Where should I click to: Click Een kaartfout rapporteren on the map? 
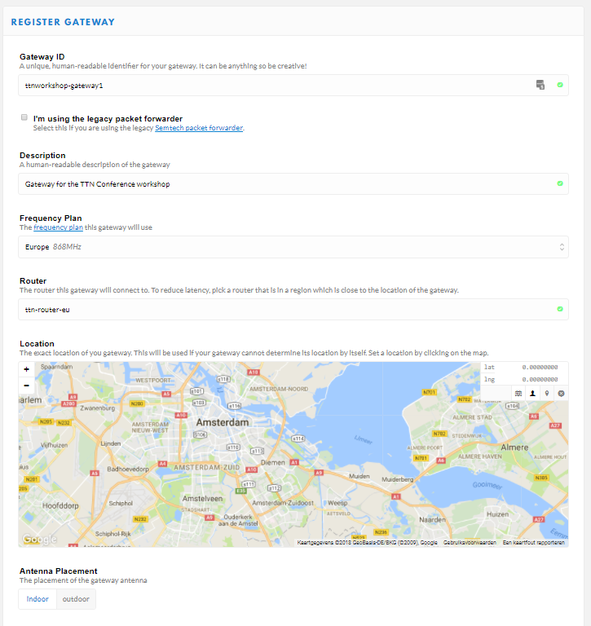coord(533,543)
